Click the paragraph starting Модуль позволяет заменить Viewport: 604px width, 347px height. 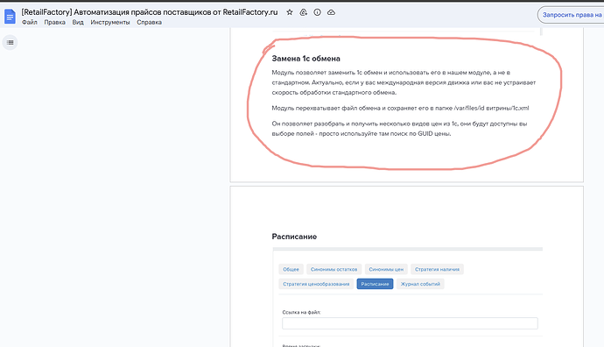point(404,82)
